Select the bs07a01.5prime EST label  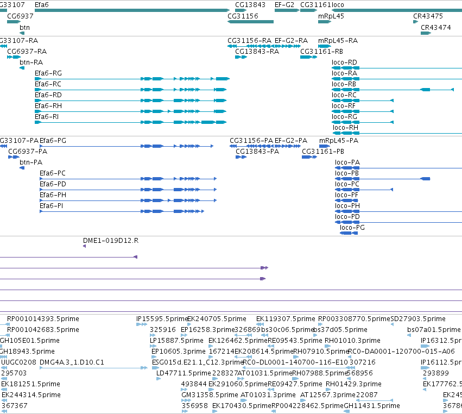[434, 330]
